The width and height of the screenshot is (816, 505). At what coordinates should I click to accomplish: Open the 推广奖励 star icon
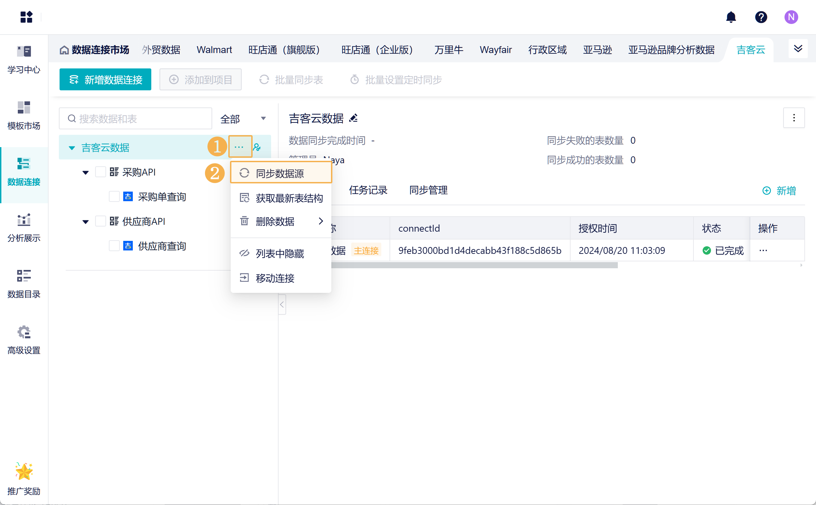point(24,472)
